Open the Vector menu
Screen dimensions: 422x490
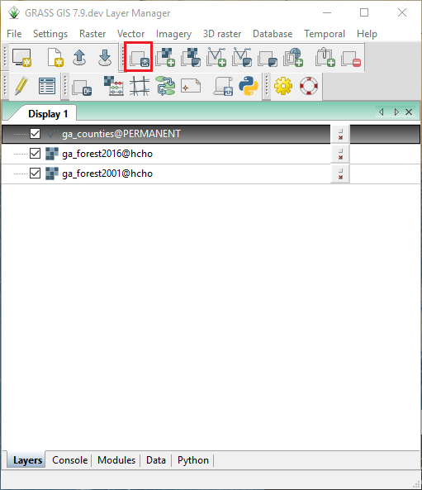tap(130, 34)
